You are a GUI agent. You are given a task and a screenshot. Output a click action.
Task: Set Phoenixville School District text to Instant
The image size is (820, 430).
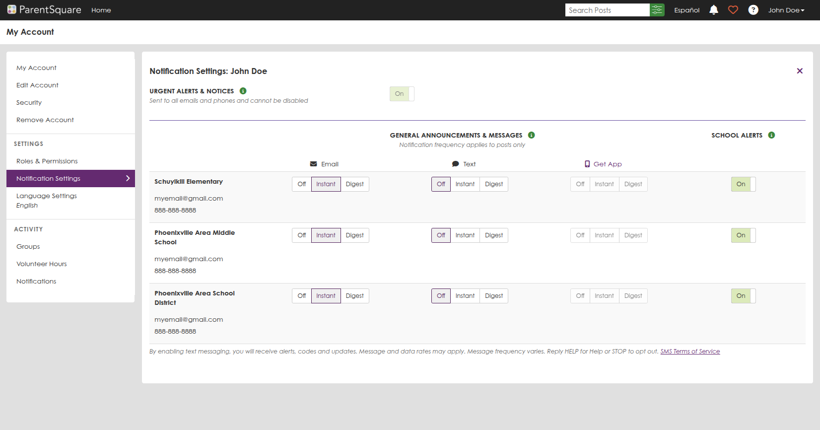coord(465,296)
